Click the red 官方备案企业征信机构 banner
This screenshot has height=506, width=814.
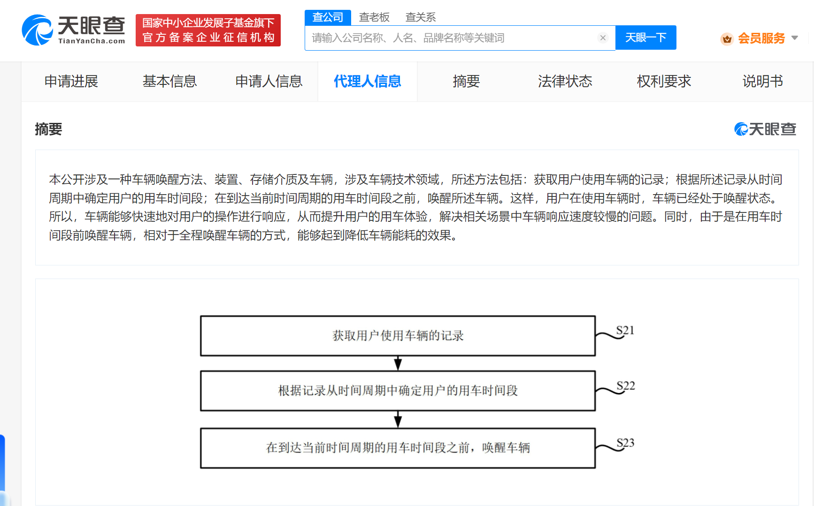tap(208, 30)
